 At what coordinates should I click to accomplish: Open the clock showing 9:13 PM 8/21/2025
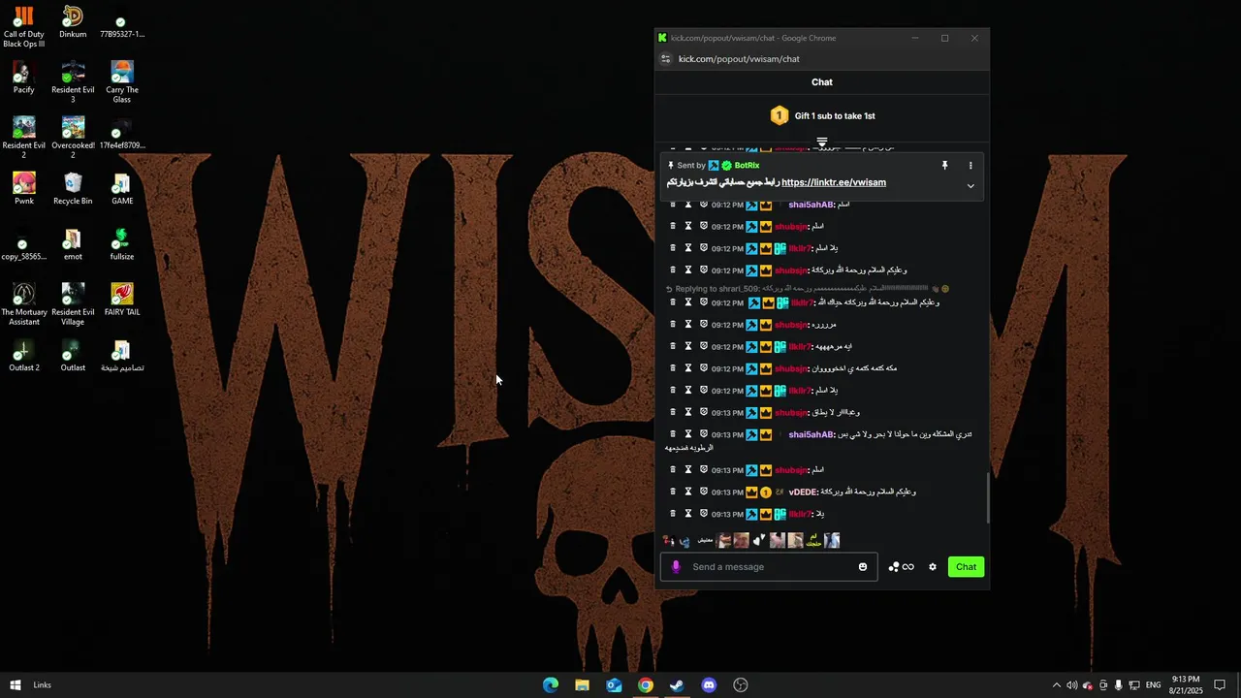[x=1186, y=685]
